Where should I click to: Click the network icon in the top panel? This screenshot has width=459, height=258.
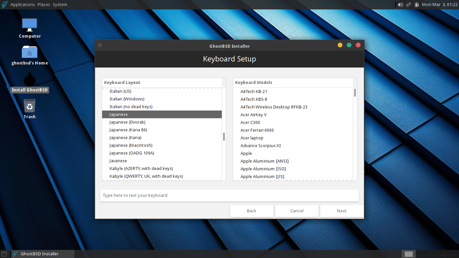pos(408,4)
